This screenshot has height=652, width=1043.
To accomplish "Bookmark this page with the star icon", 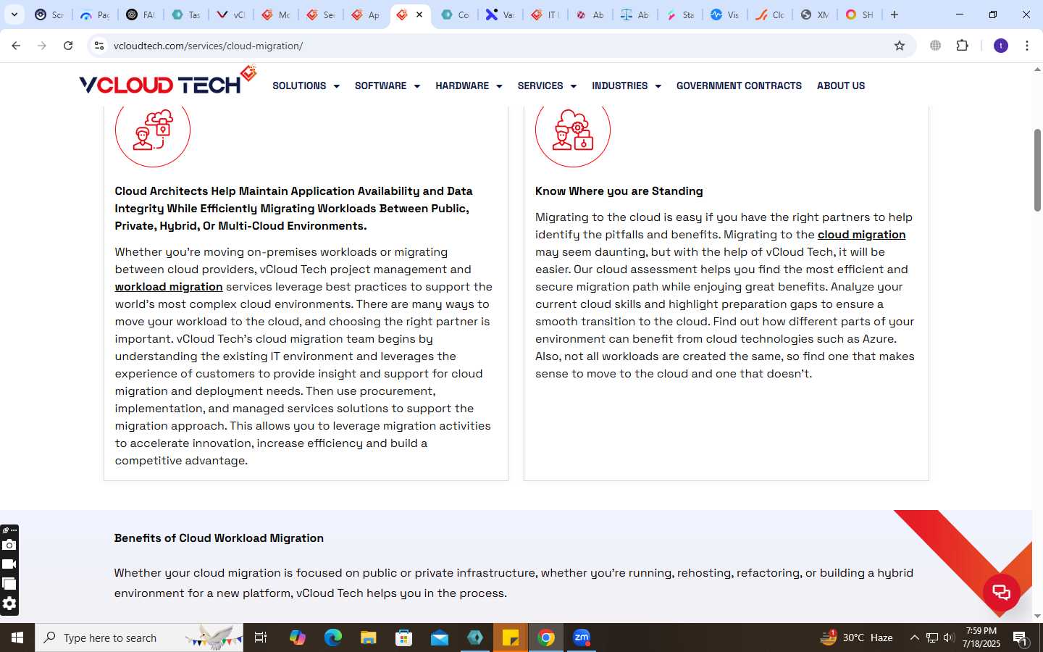I will (x=900, y=46).
